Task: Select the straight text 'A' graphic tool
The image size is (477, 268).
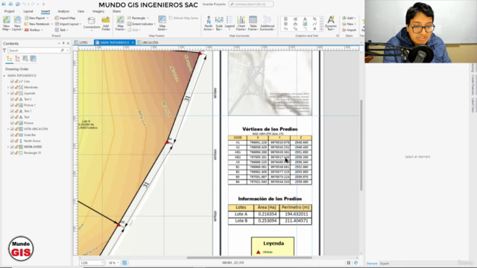Action: [x=305, y=19]
